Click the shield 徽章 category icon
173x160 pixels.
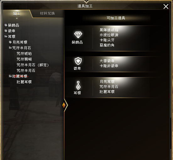point(78,61)
